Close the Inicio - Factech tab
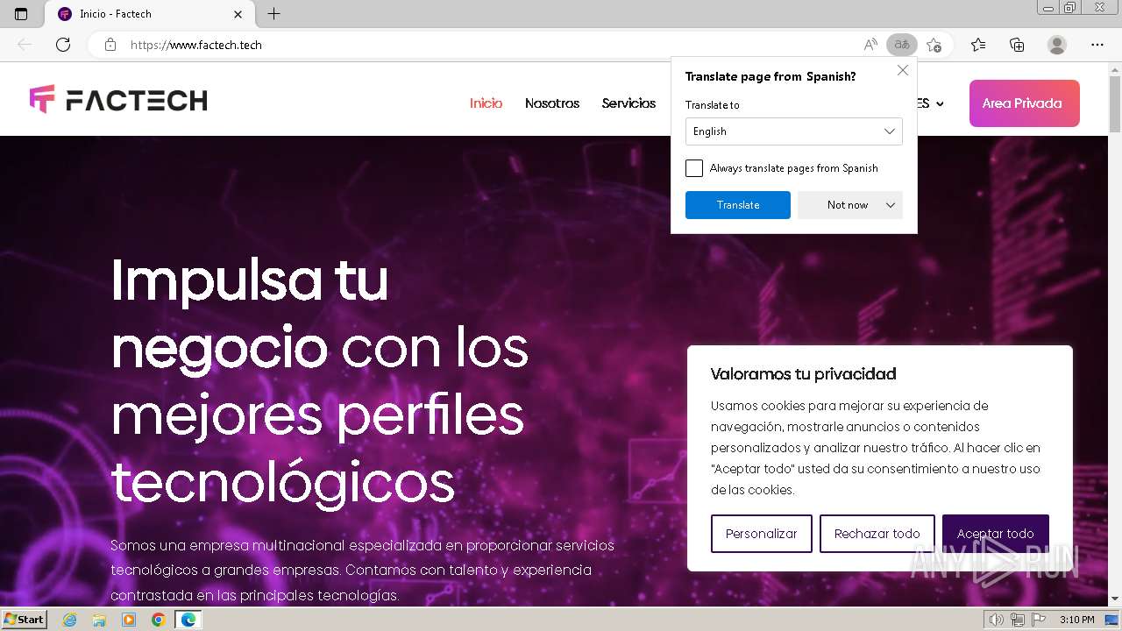 [238, 14]
